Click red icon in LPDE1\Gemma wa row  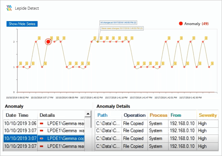pyautogui.click(x=41, y=131)
